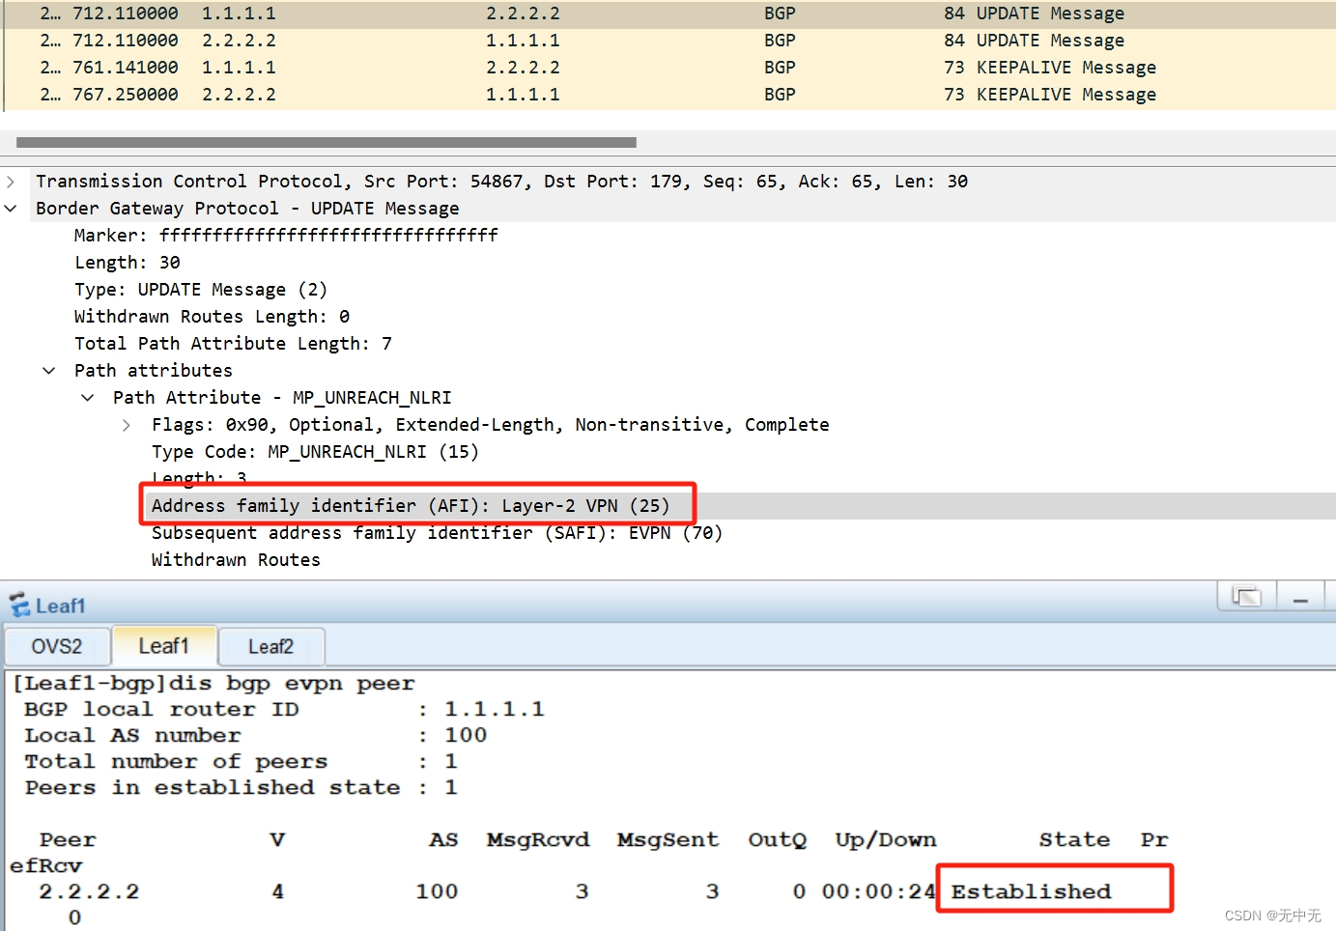Select the Leaf1 terminal tab
The width and height of the screenshot is (1336, 931).
coord(164,645)
